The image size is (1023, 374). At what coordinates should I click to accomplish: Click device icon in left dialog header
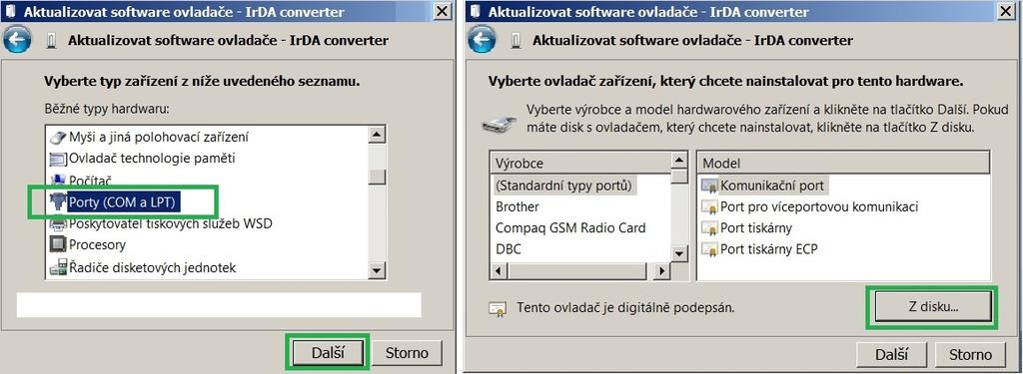(x=52, y=41)
